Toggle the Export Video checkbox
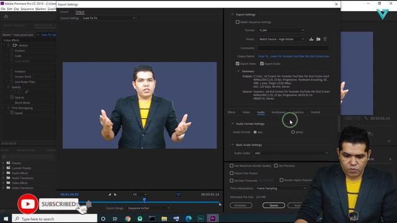This screenshot has width=397, height=223. click(238, 63)
